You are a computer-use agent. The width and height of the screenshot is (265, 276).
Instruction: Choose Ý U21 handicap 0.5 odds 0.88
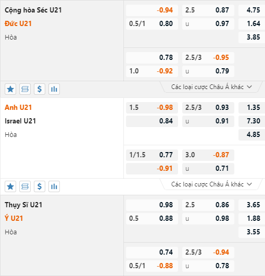point(152,218)
